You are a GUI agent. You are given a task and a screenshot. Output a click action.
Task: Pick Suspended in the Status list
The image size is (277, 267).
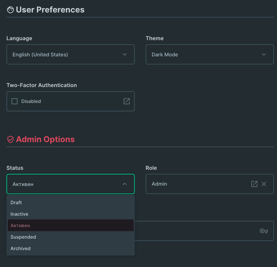coord(71,237)
